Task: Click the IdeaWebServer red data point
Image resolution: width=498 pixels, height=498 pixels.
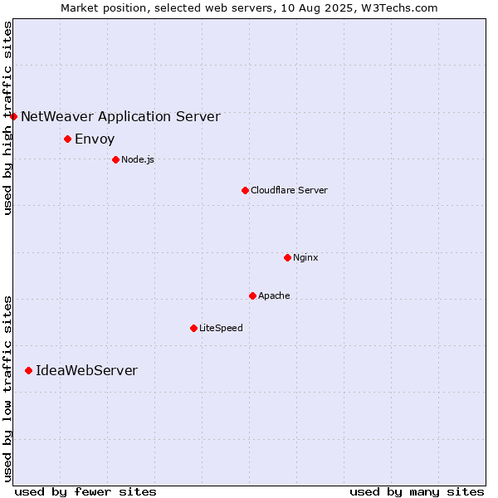Action: (x=28, y=371)
